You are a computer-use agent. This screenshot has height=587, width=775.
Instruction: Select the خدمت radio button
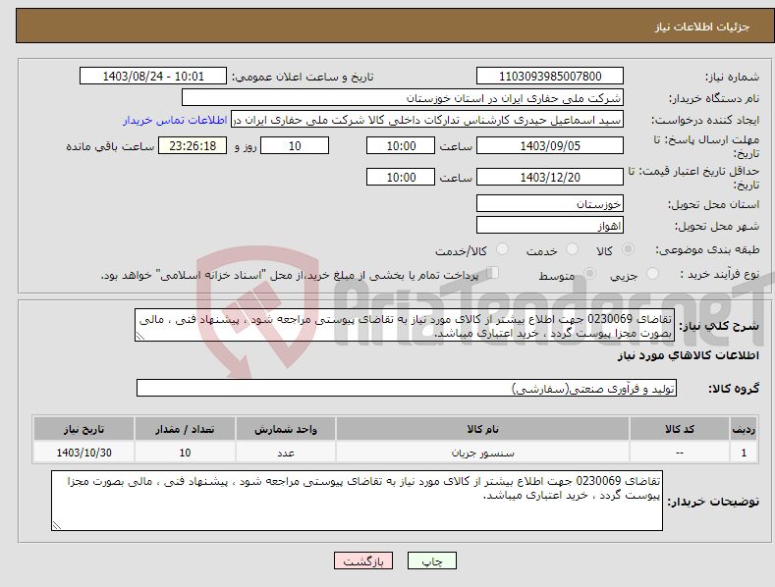(x=572, y=249)
